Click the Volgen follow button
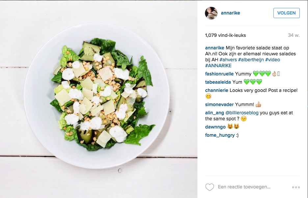The height and width of the screenshot is (198, 308). (286, 13)
